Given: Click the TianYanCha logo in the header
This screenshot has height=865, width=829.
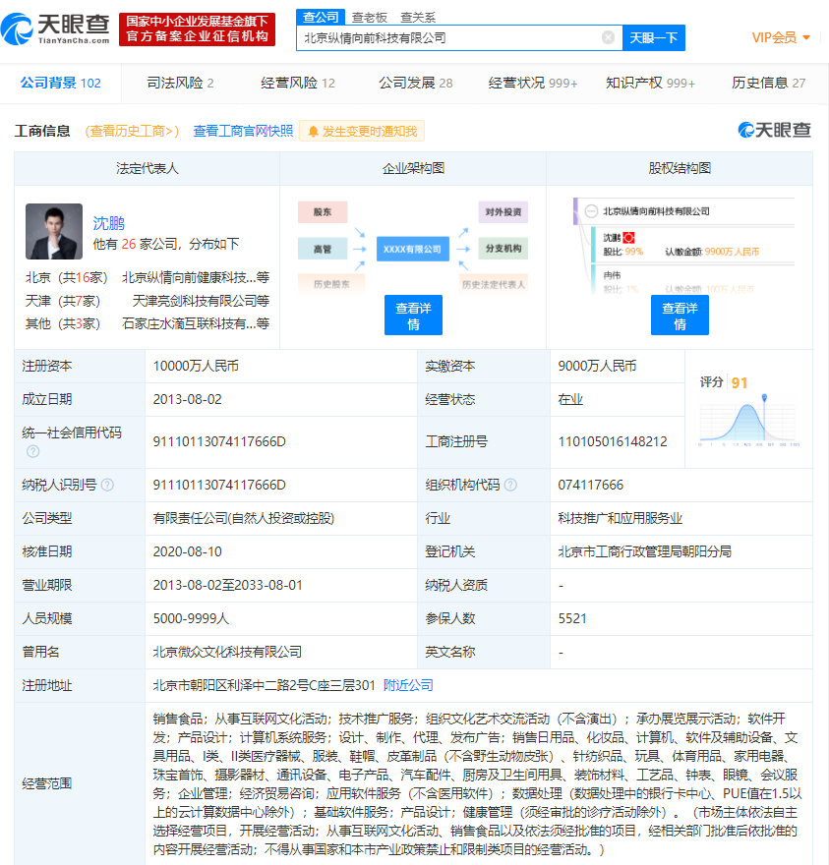Looking at the screenshot, I should pyautogui.click(x=55, y=29).
